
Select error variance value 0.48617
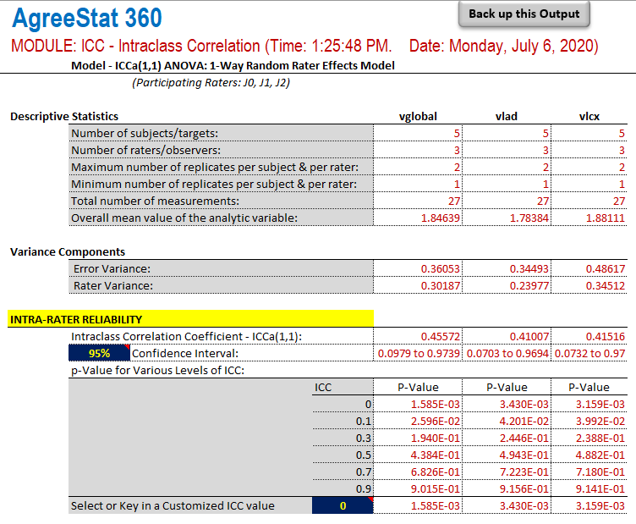pos(606,268)
